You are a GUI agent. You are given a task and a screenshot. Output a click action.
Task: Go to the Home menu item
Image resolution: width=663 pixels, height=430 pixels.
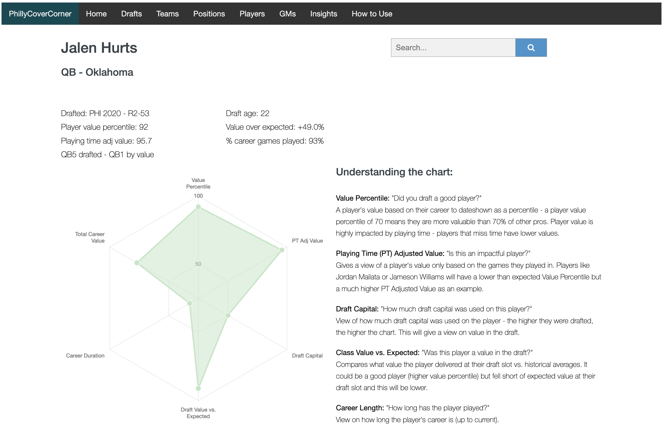[96, 14]
